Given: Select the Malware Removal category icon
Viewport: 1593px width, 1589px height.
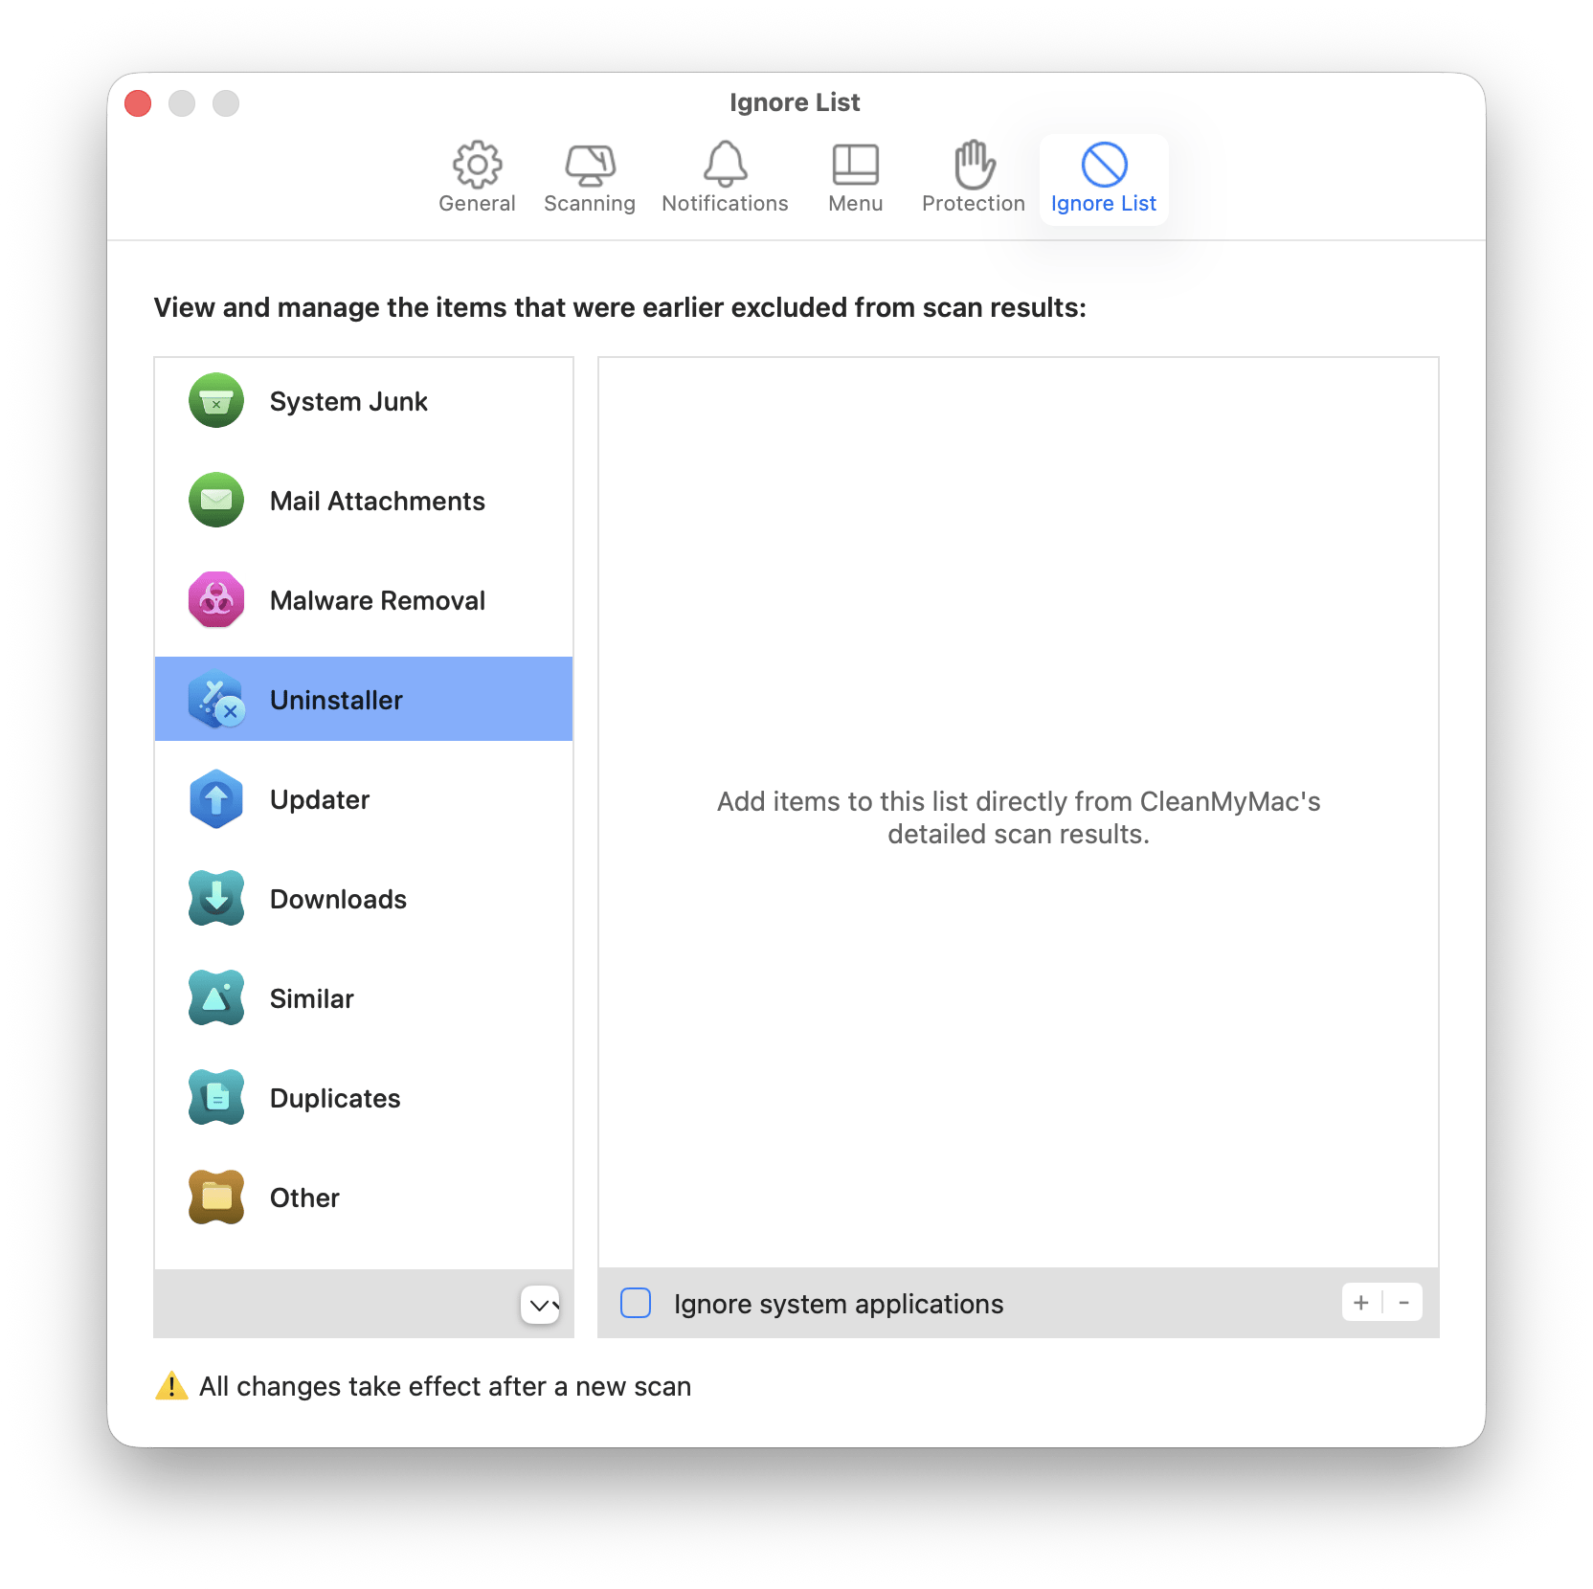Looking at the screenshot, I should (215, 600).
